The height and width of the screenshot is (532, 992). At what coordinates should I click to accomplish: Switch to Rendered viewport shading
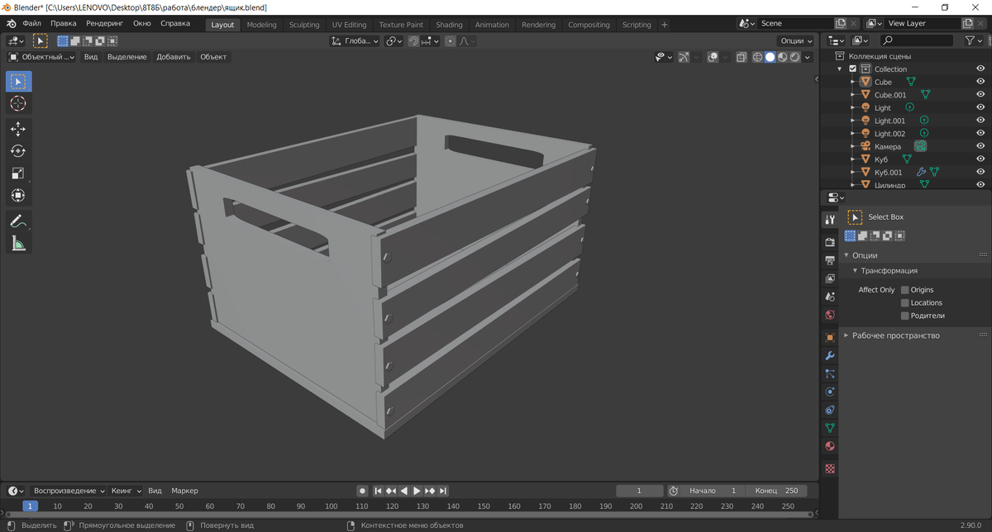click(x=794, y=57)
